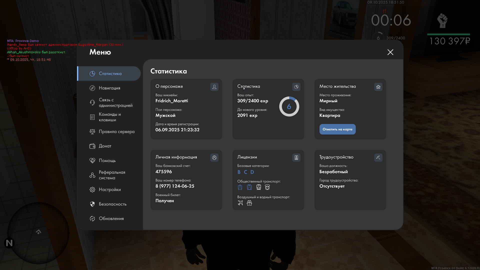
Task: Click the category D license letter
Action: (x=252, y=172)
